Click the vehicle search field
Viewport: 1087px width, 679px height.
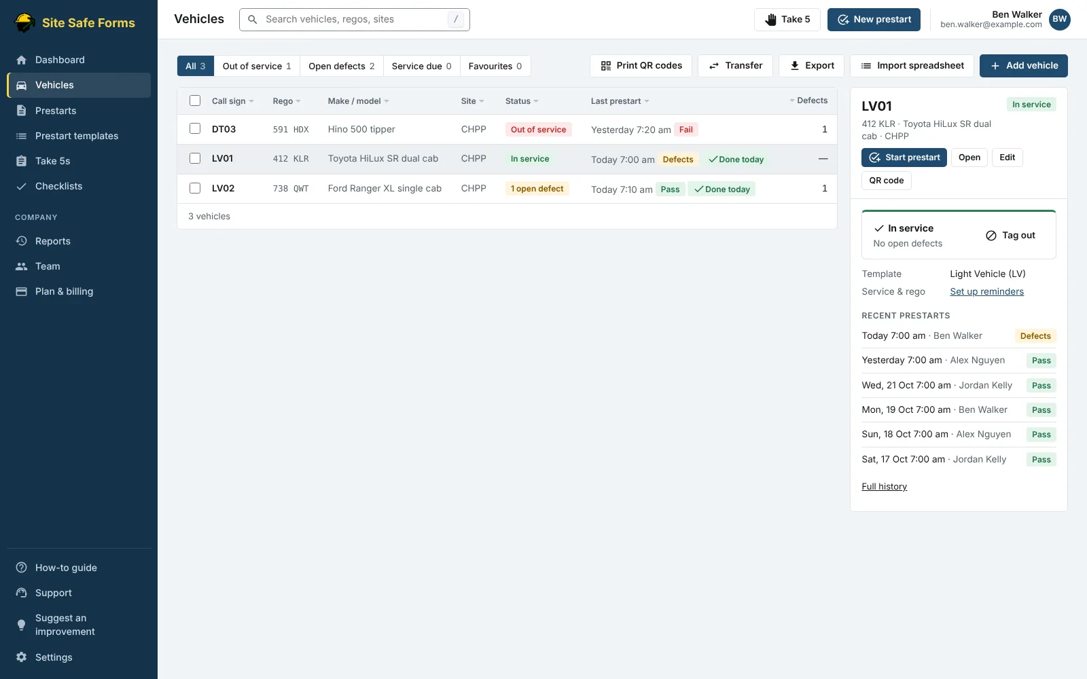click(355, 20)
